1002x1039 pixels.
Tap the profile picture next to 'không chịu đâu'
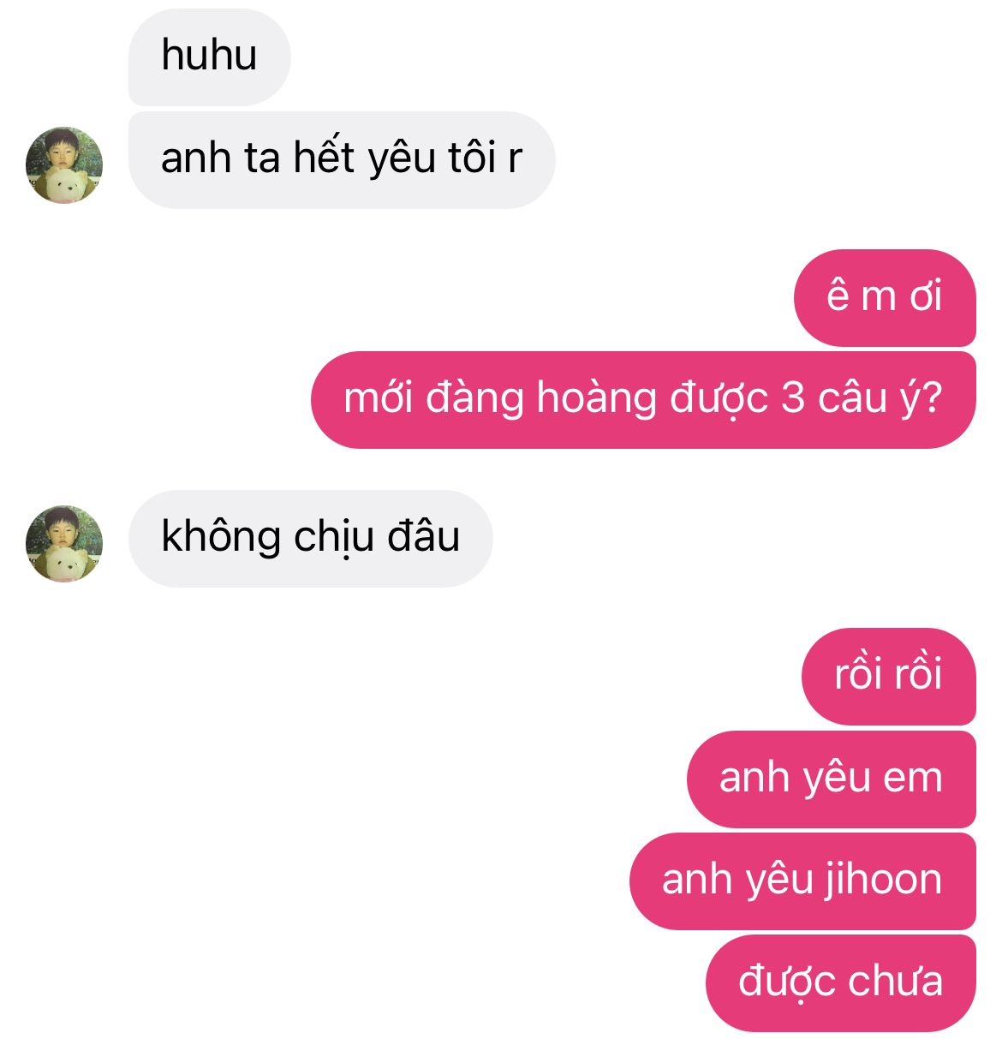(x=64, y=543)
